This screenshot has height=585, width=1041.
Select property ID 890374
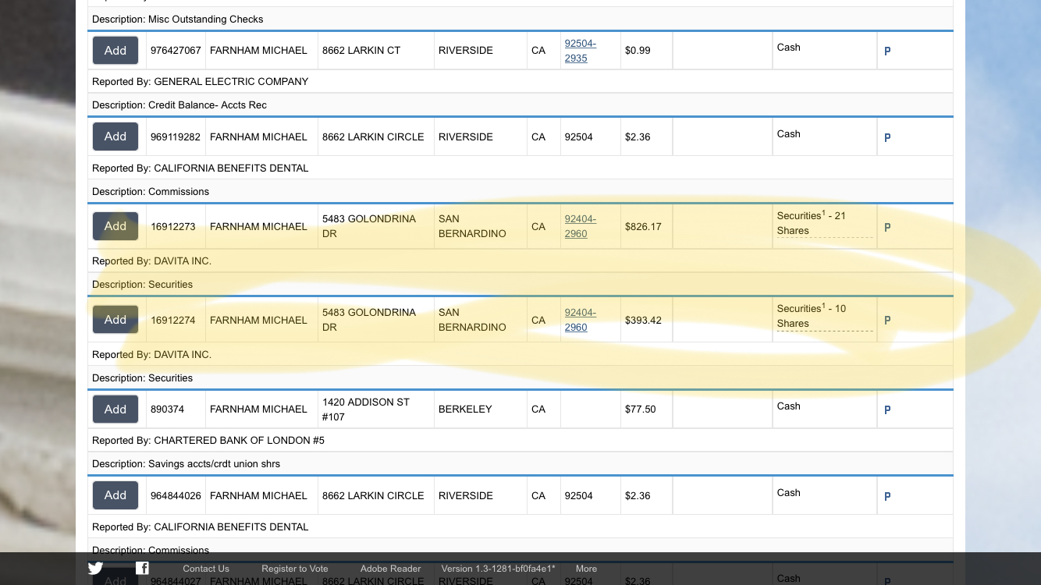click(x=168, y=409)
